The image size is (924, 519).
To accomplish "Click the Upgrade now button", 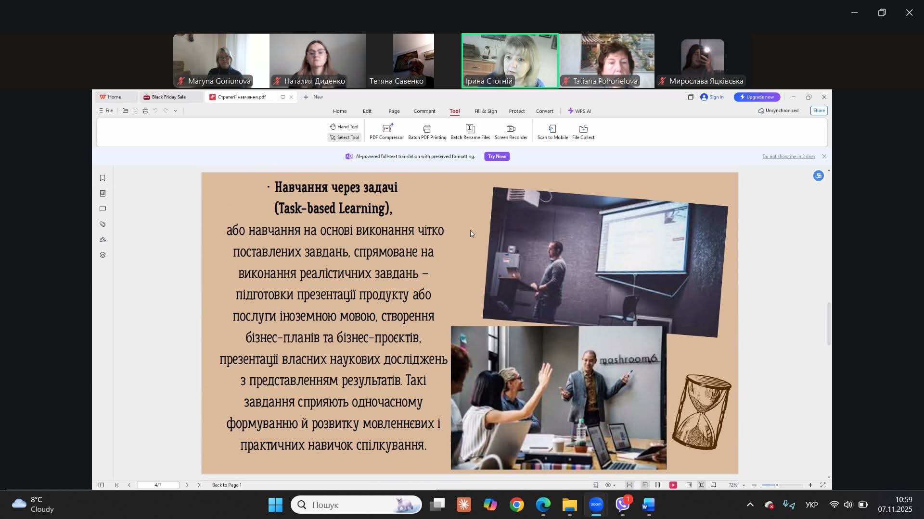I will tap(757, 97).
